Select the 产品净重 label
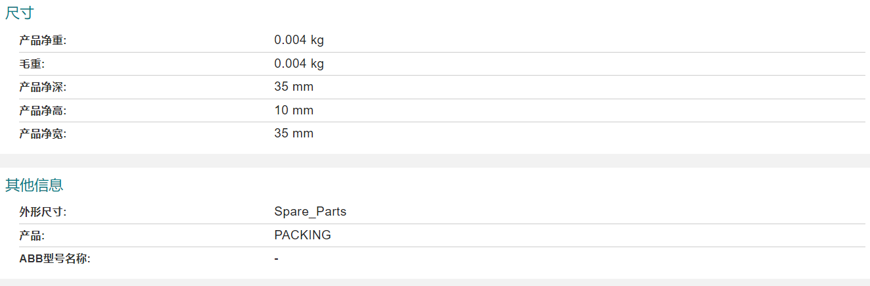870x286 pixels. (x=43, y=40)
